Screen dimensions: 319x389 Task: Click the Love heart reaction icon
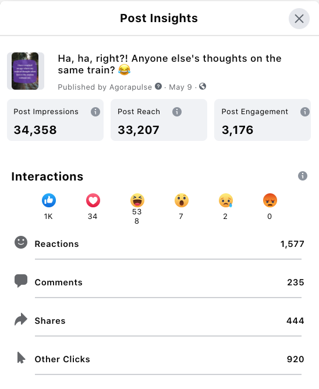[93, 200]
